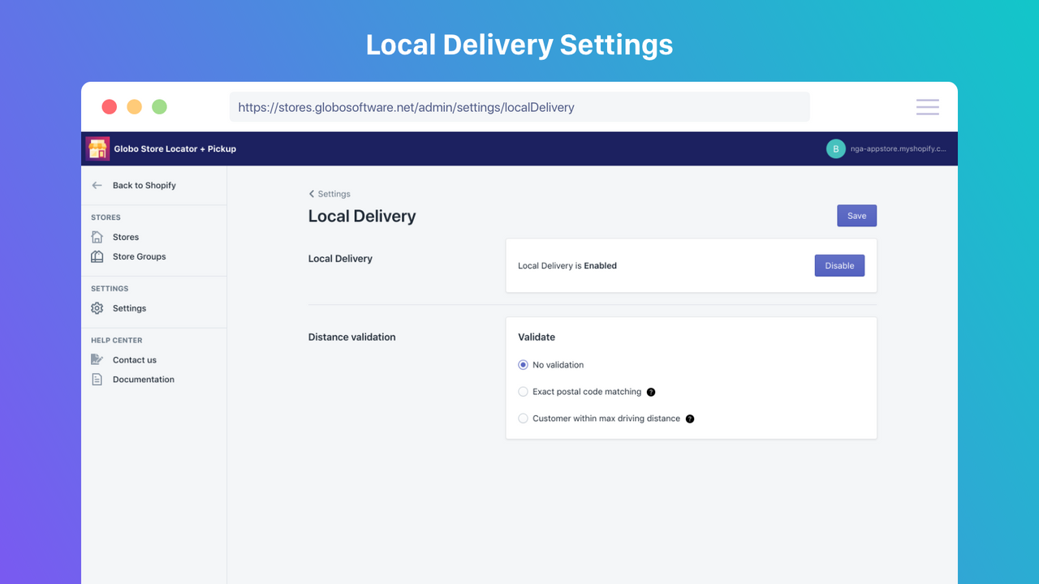
Task: Select Customer within max driving distance
Action: point(523,419)
